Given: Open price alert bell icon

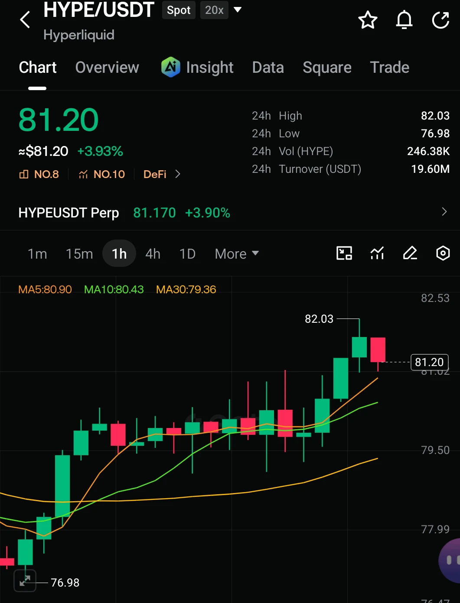Looking at the screenshot, I should tap(404, 20).
